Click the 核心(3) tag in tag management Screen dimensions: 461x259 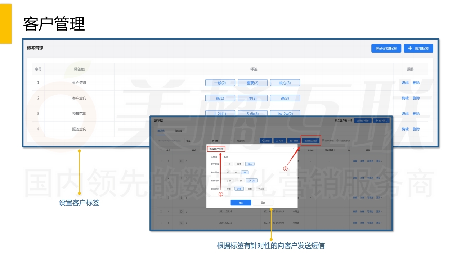tap(285, 83)
